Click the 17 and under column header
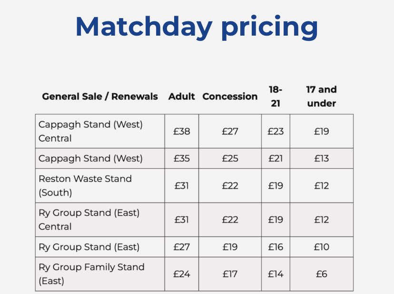This screenshot has height=294, width=394. pos(321,96)
